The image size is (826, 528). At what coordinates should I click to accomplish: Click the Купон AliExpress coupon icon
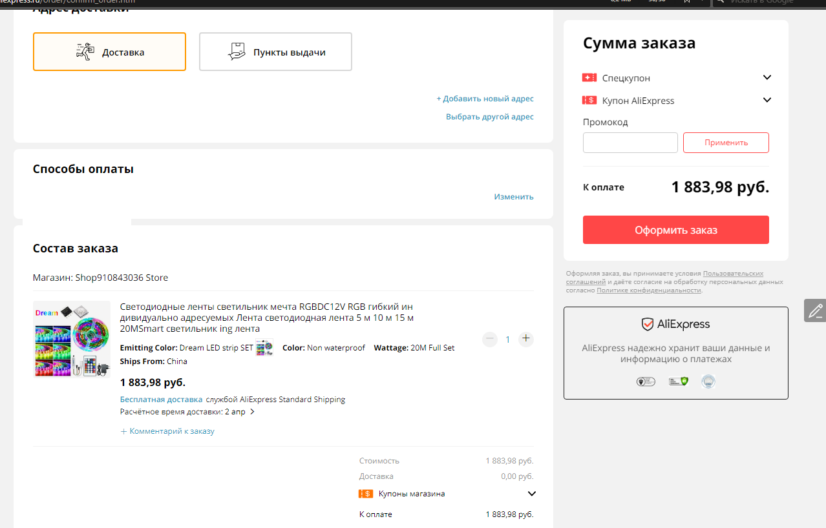click(x=589, y=100)
